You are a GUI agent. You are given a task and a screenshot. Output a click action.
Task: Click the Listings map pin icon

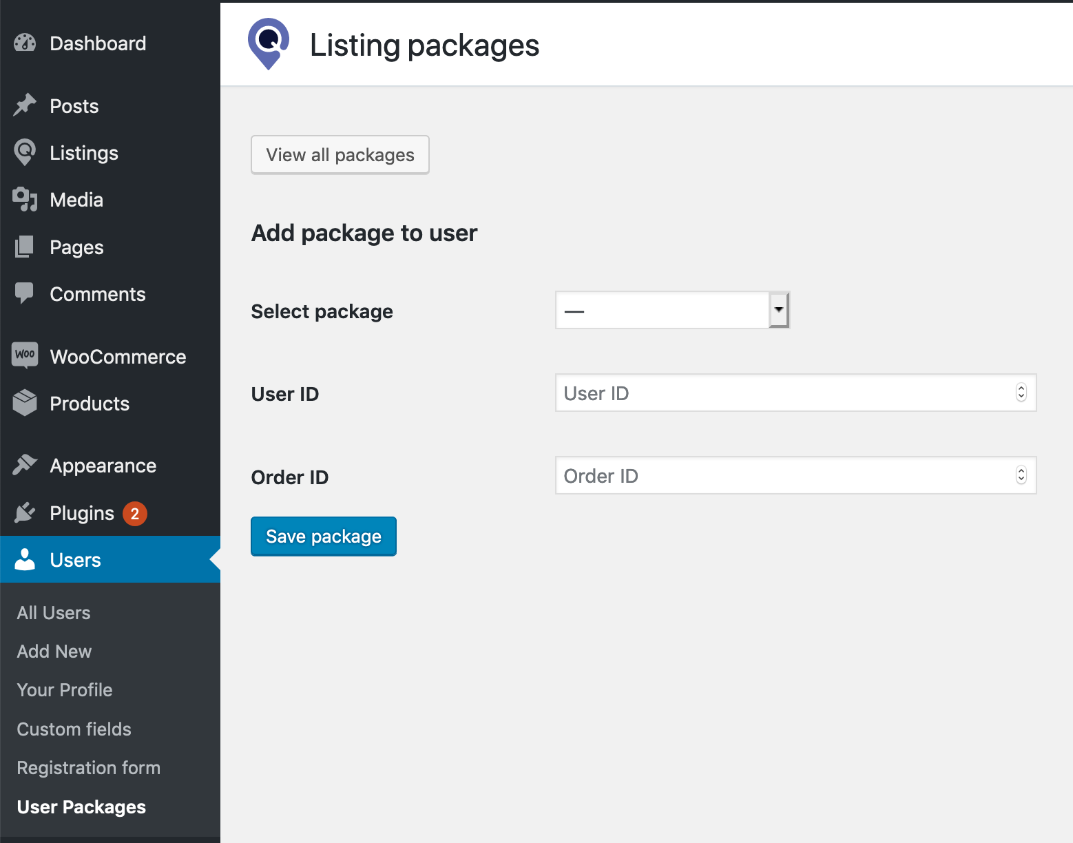(25, 152)
